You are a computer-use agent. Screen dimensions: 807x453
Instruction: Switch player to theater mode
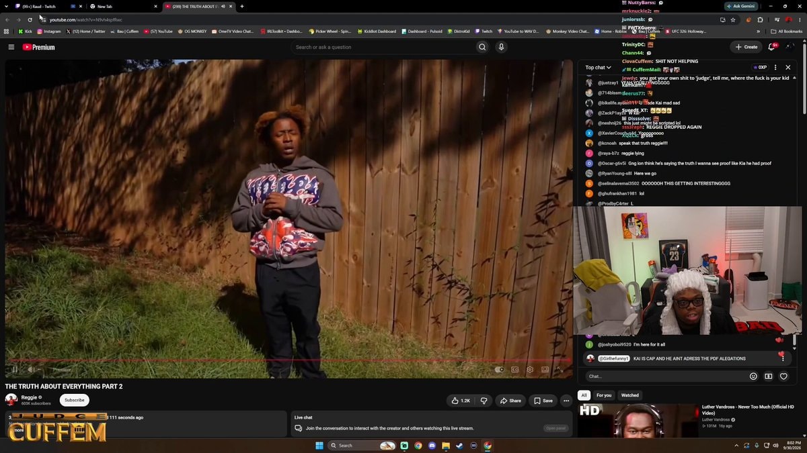[x=545, y=369]
